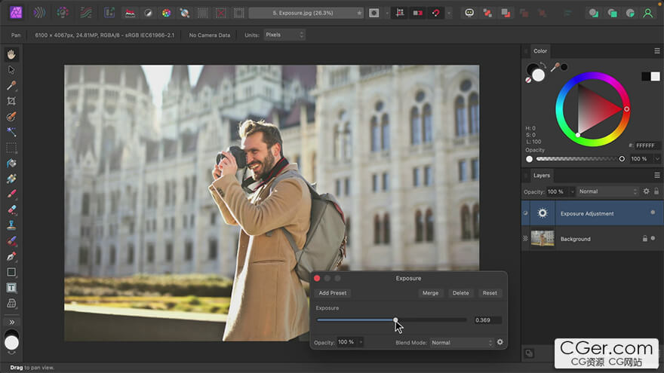Open the Assistant options robot icon
This screenshot has height=373, width=664.
469,13
